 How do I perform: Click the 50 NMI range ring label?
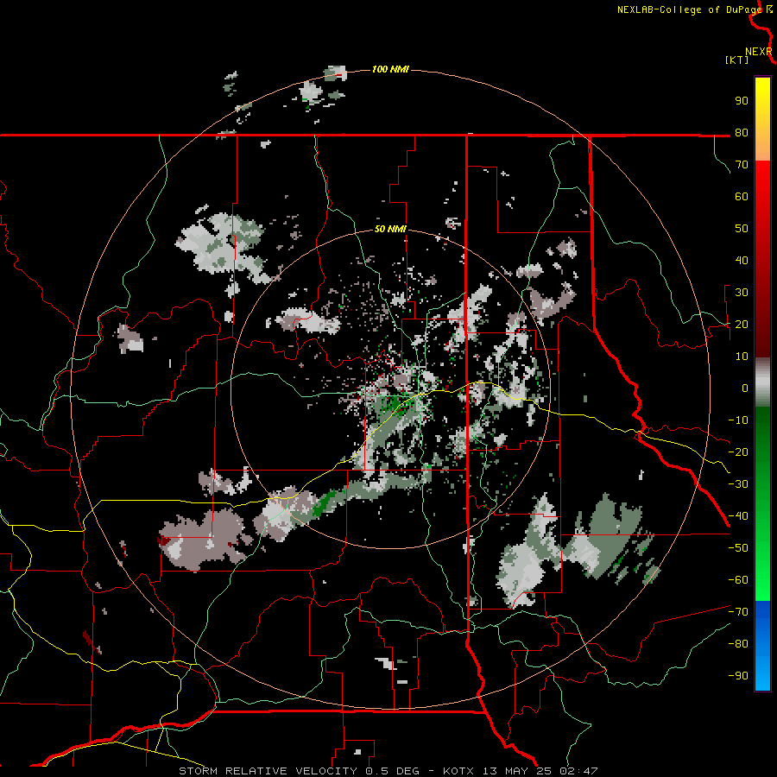[390, 229]
